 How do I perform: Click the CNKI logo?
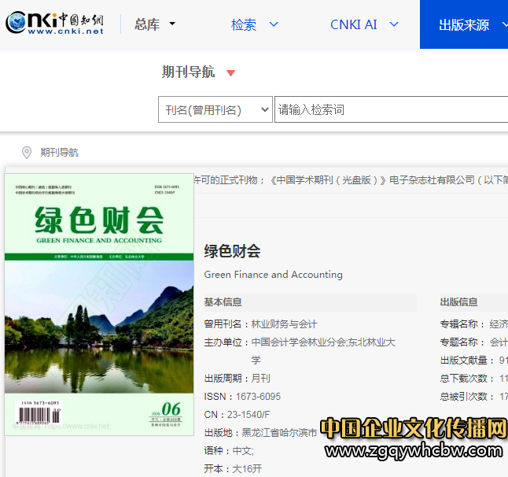point(55,23)
